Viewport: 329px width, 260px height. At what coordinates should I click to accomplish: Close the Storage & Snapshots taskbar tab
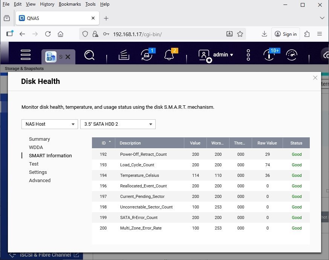point(68,57)
